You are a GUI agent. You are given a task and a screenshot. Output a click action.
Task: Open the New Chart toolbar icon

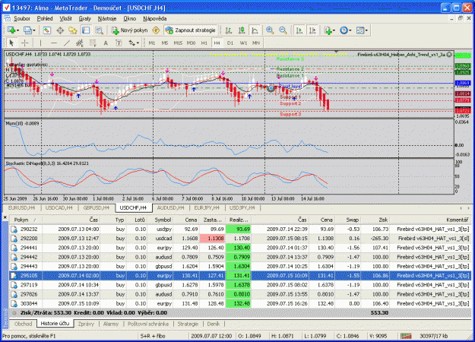coord(11,30)
